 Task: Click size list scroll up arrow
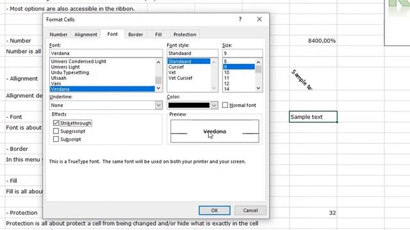point(258,62)
